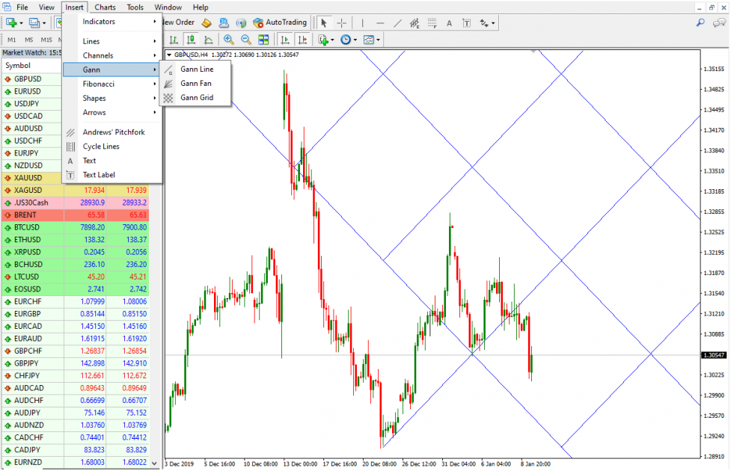Select Andrews' Pitchfork menu entry
Viewport: 731px width, 471px height.
[112, 132]
